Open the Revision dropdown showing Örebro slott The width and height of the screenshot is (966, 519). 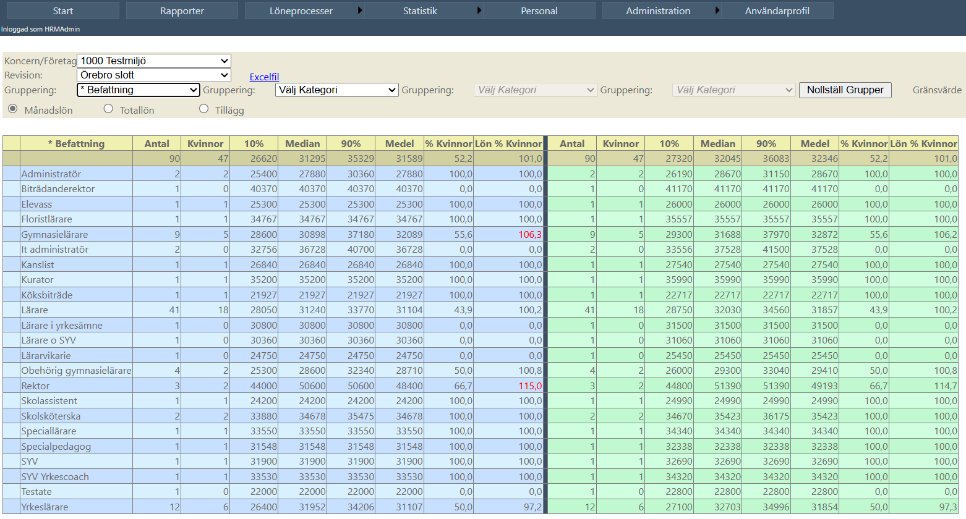point(154,75)
